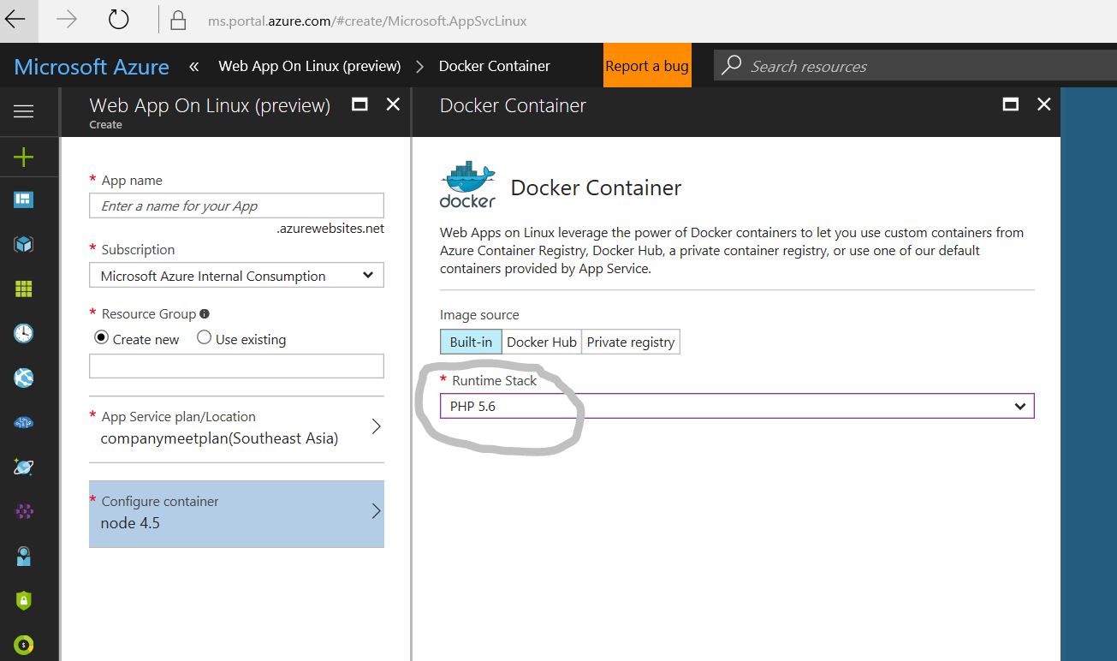
Task: Open the Microsoft Azure home link
Action: tap(92, 67)
